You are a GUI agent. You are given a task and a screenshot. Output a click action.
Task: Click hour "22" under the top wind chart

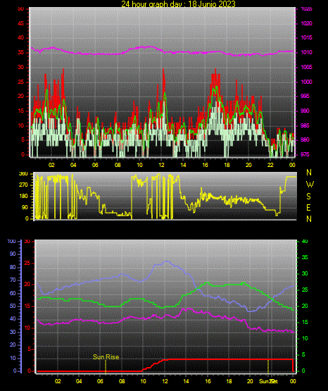(x=270, y=165)
